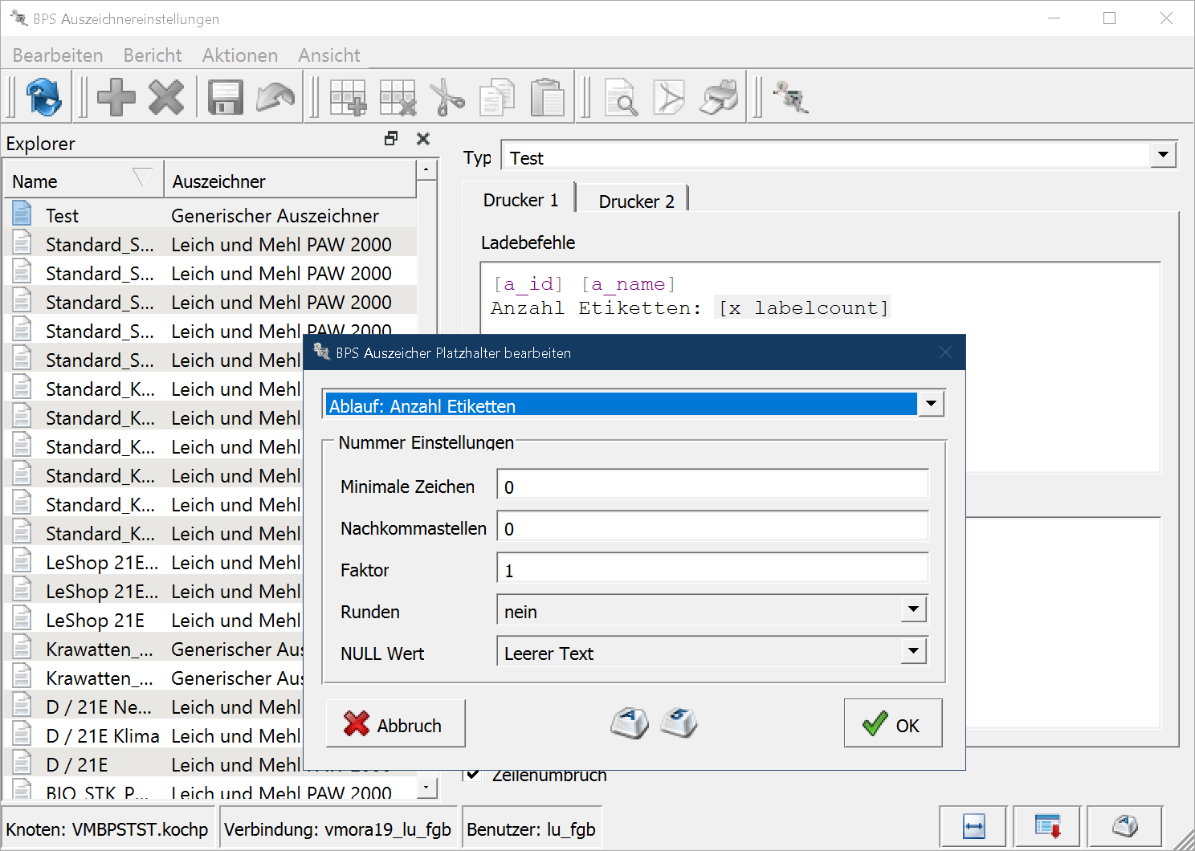
Task: Switch to the Drucker 2 tab
Action: click(636, 202)
